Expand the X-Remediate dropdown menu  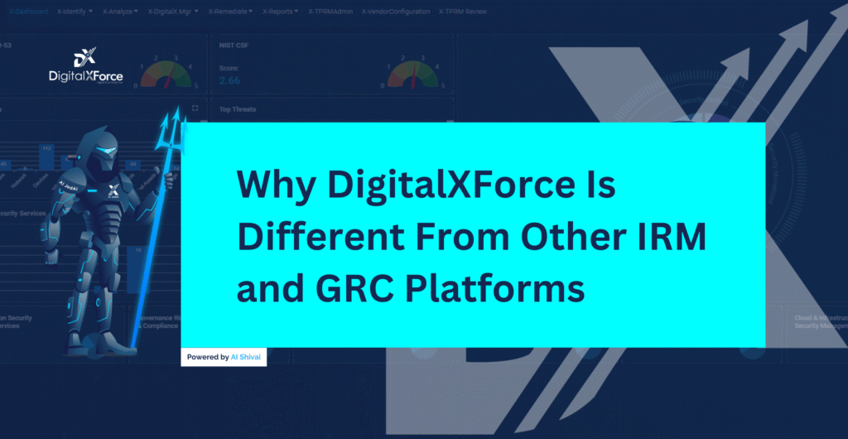231,12
